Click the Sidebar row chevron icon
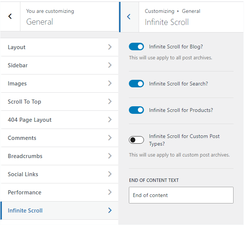 pyautogui.click(x=110, y=65)
